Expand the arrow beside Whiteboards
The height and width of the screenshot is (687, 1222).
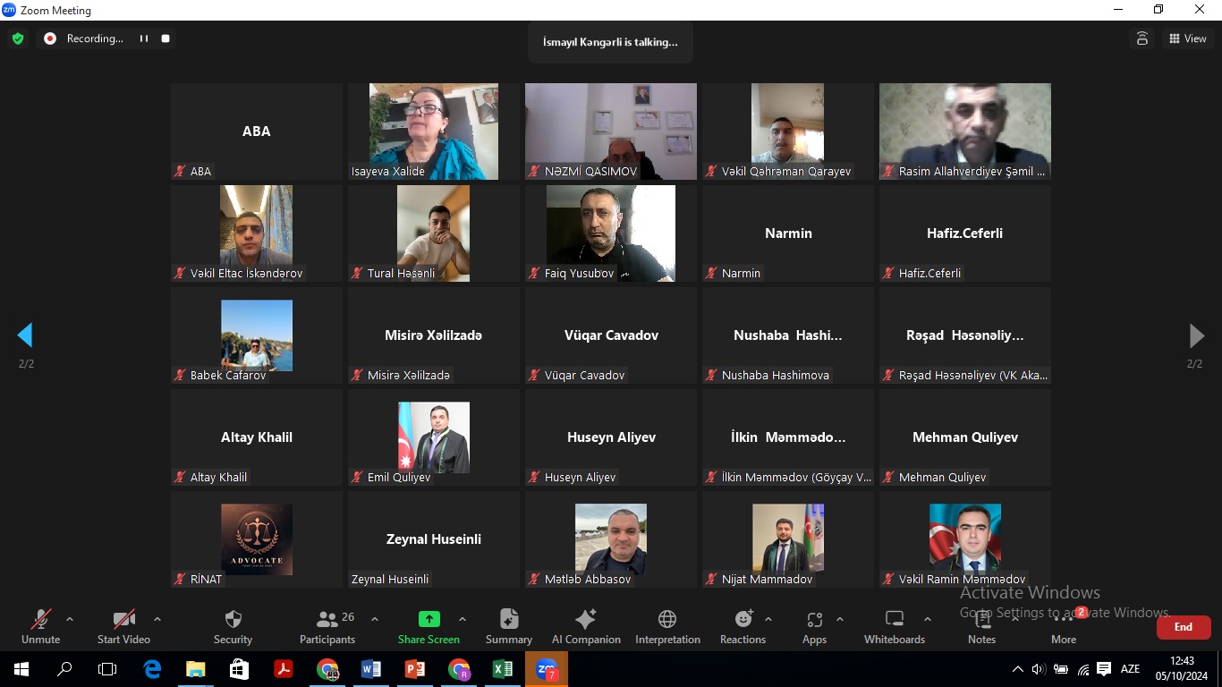coord(928,619)
